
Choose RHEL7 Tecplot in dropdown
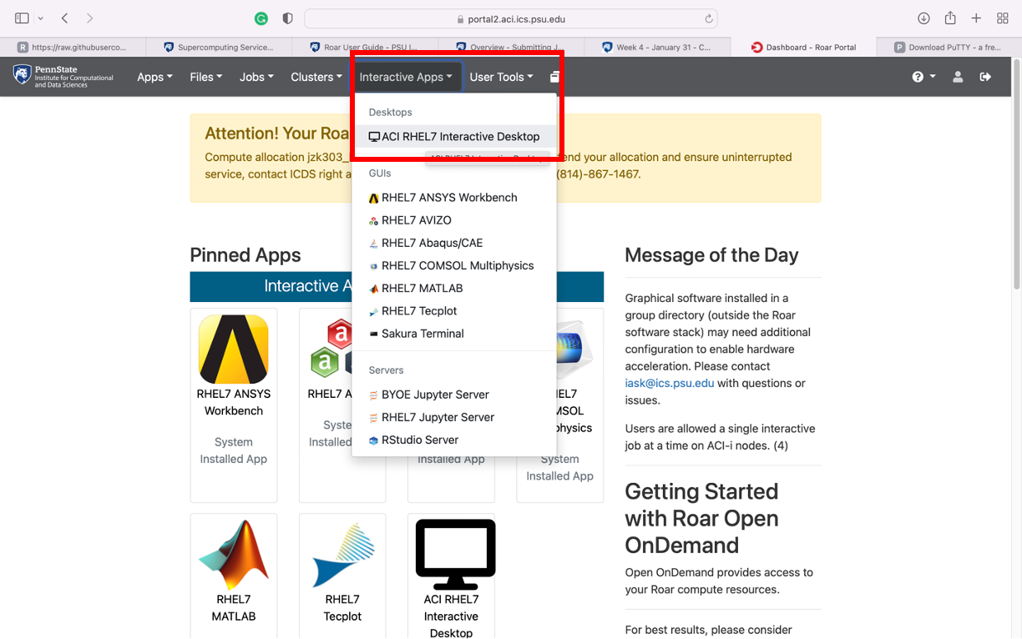pyautogui.click(x=454, y=310)
